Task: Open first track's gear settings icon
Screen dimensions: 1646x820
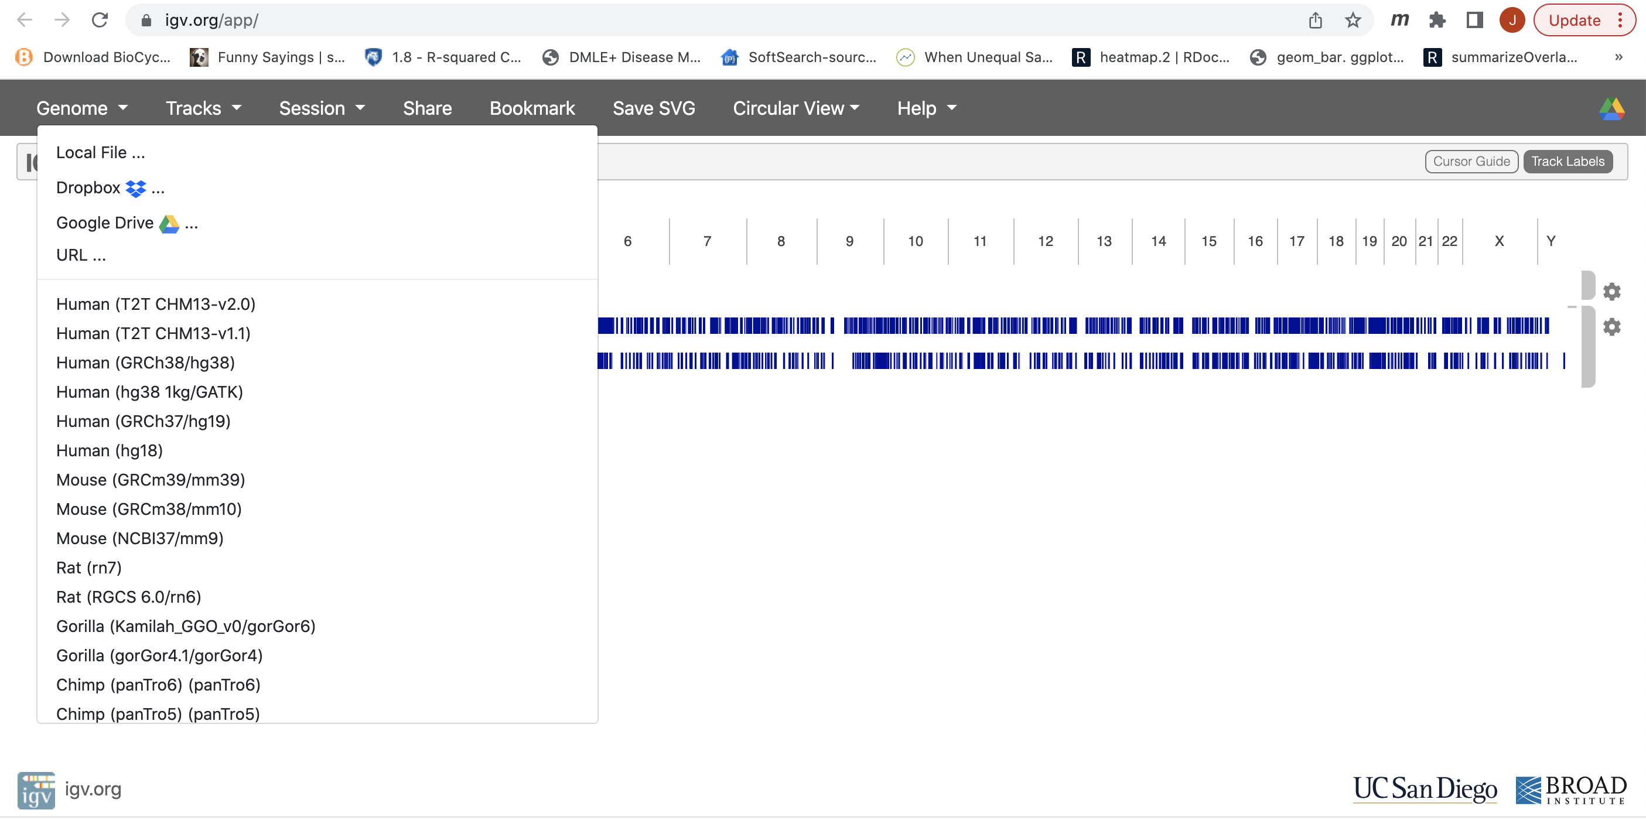Action: (x=1611, y=292)
